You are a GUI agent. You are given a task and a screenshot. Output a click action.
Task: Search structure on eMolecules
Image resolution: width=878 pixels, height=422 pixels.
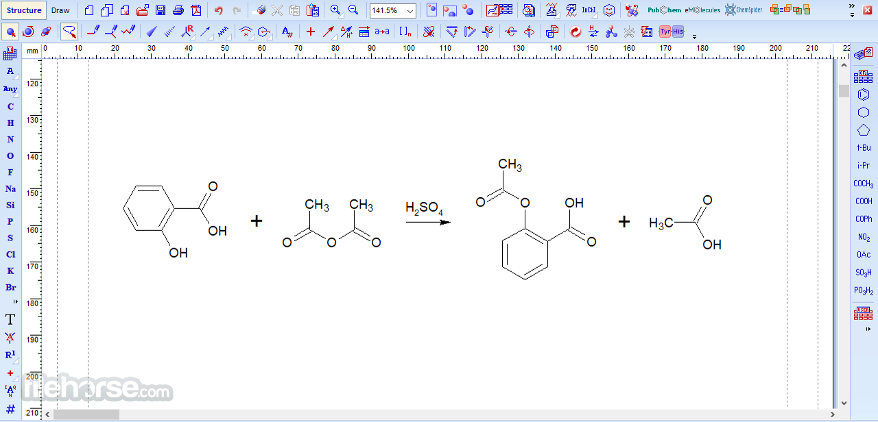click(x=702, y=10)
